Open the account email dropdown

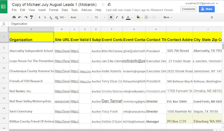pos(202,3)
